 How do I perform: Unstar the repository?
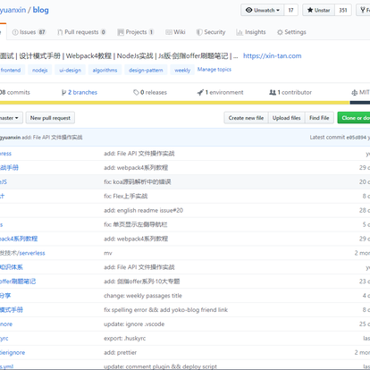click(318, 10)
